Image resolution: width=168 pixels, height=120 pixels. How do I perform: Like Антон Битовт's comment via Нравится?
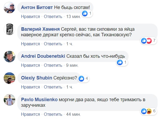30,16
